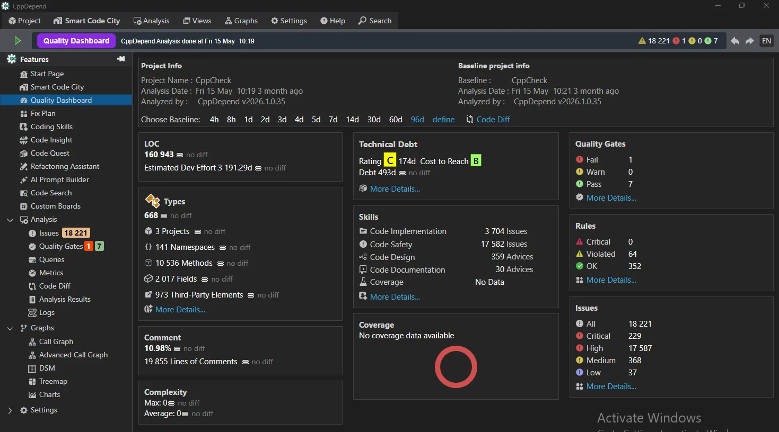779x432 pixels.
Task: Click the Fix Plan icon in sidebar
Action: pyautogui.click(x=24, y=114)
